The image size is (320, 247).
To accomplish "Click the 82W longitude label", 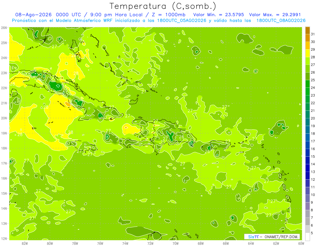I will pos(25,243).
